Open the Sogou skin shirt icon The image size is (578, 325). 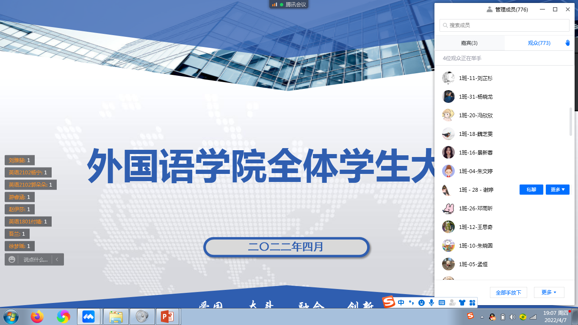click(462, 303)
